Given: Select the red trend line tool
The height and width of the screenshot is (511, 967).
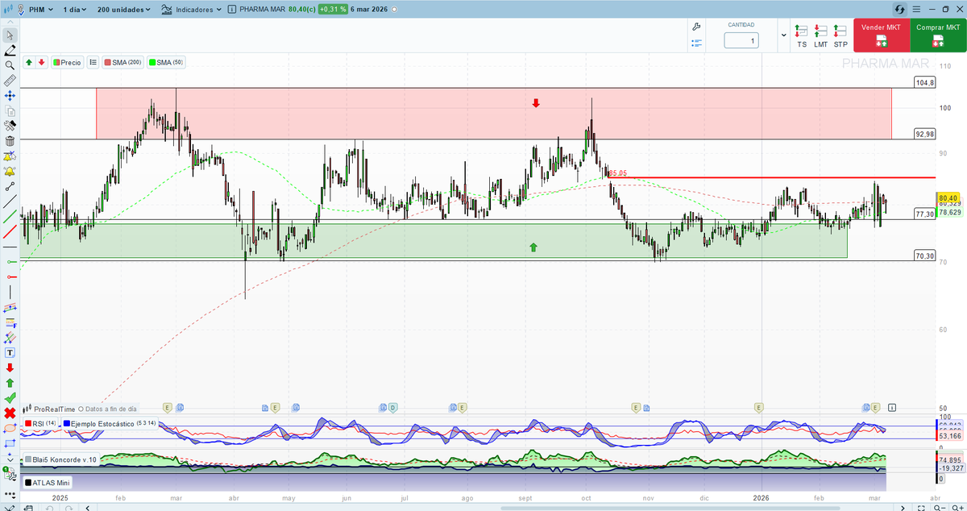Looking at the screenshot, I should coord(10,232).
